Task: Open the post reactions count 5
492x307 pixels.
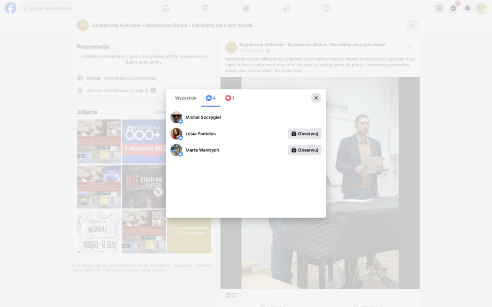Action: [x=239, y=295]
